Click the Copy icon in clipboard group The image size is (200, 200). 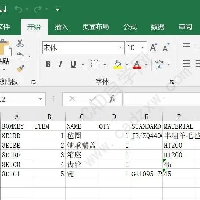[x=20, y=56]
